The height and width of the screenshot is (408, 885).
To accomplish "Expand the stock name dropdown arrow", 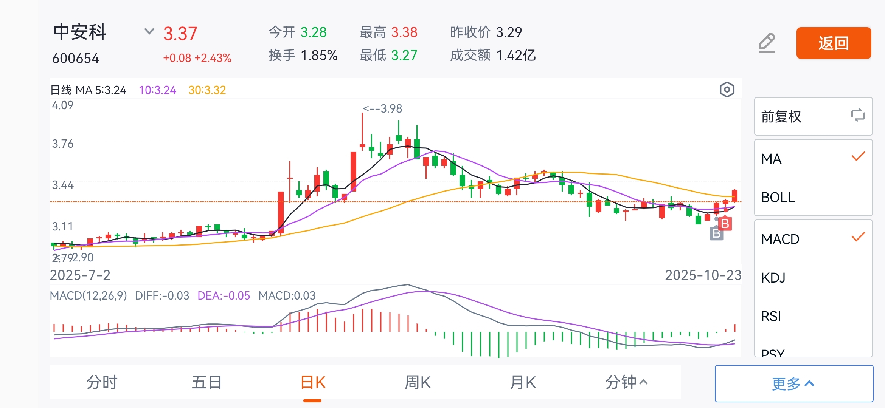I will click(x=149, y=31).
